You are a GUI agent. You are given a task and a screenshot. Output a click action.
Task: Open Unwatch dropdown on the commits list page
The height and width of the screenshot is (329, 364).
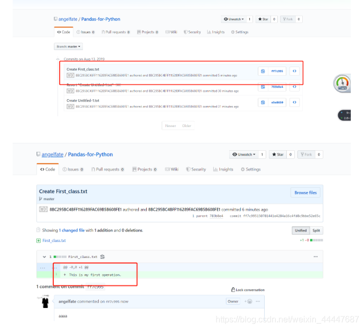[x=234, y=19]
